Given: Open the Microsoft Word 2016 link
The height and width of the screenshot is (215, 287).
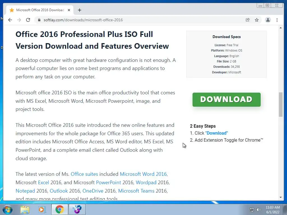Looking at the screenshot, I should coord(143,174).
